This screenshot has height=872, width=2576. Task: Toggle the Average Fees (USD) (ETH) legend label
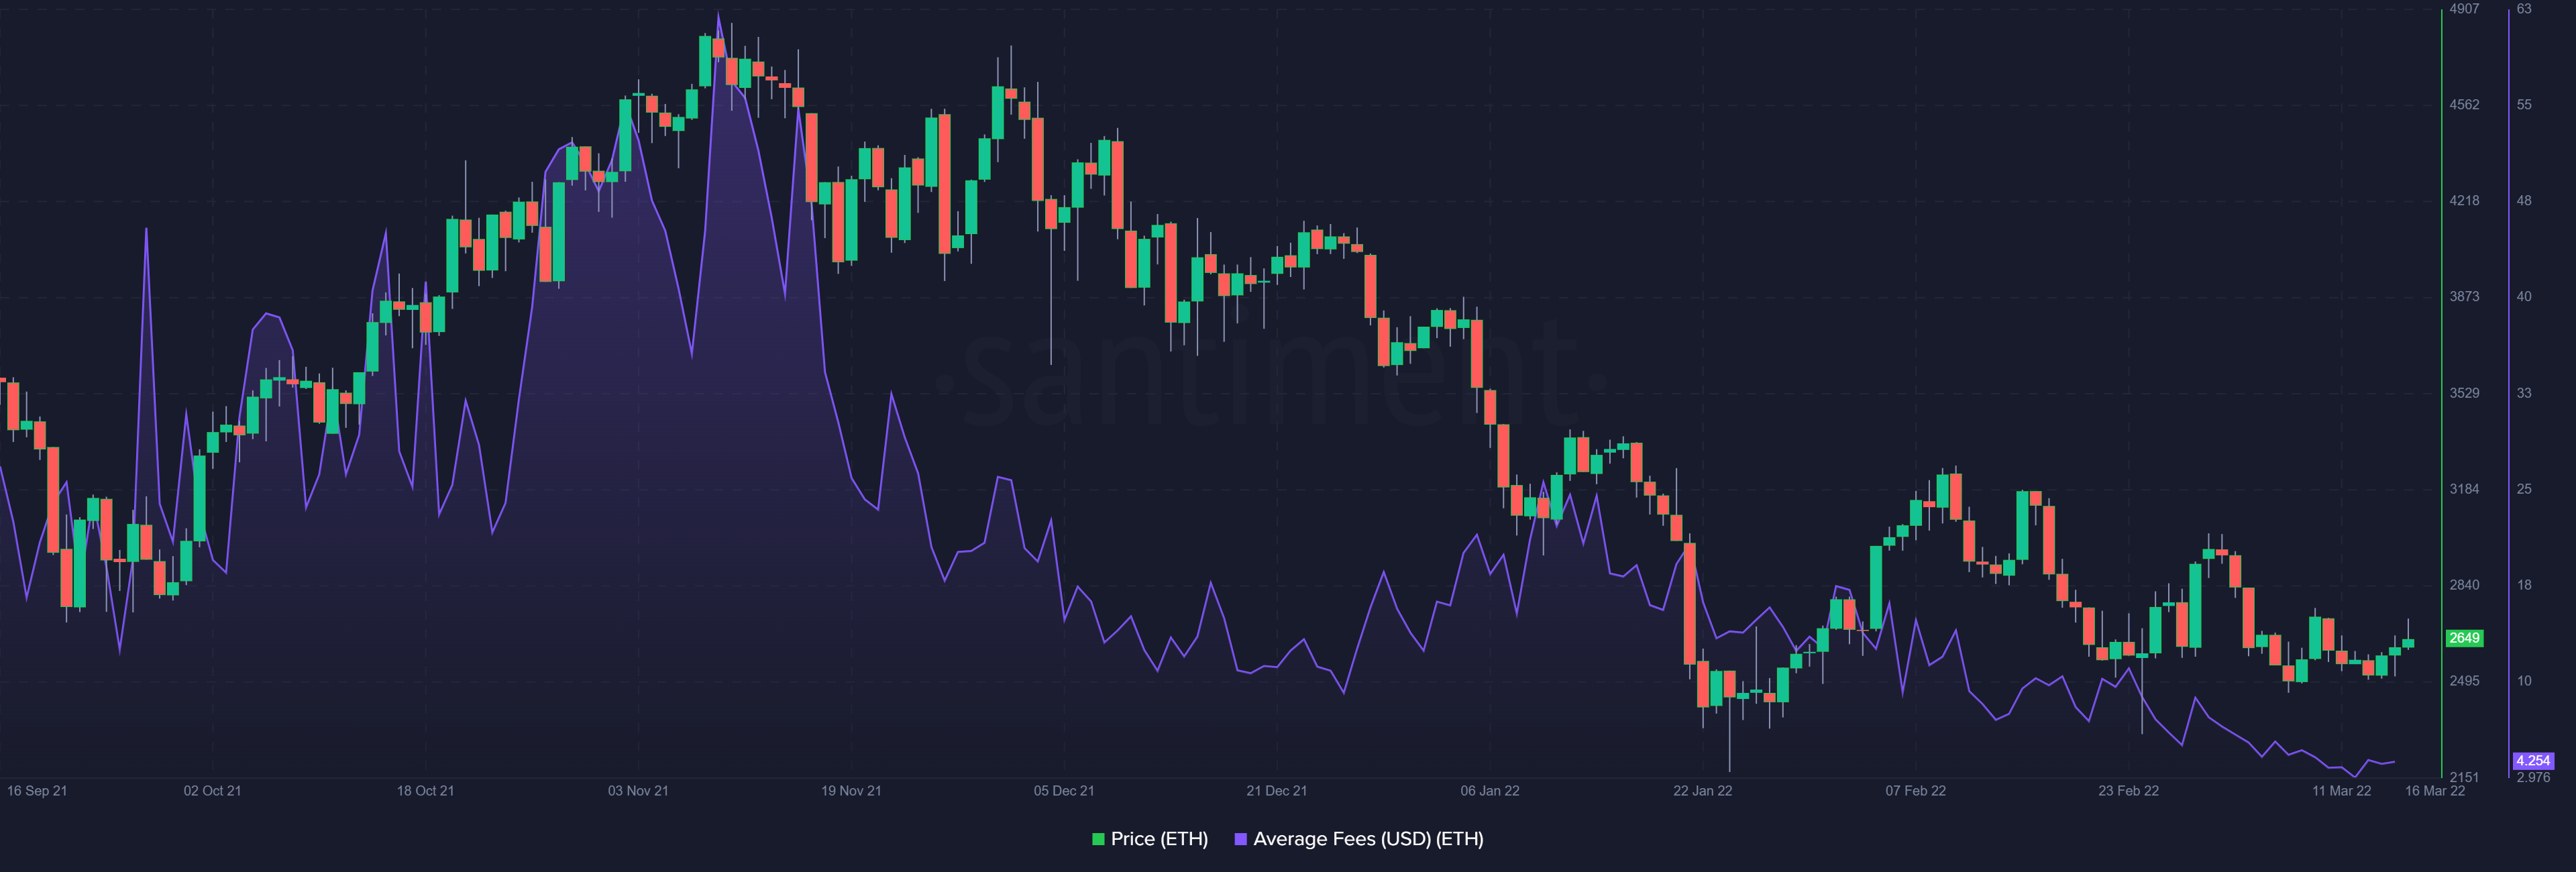(x=1368, y=839)
